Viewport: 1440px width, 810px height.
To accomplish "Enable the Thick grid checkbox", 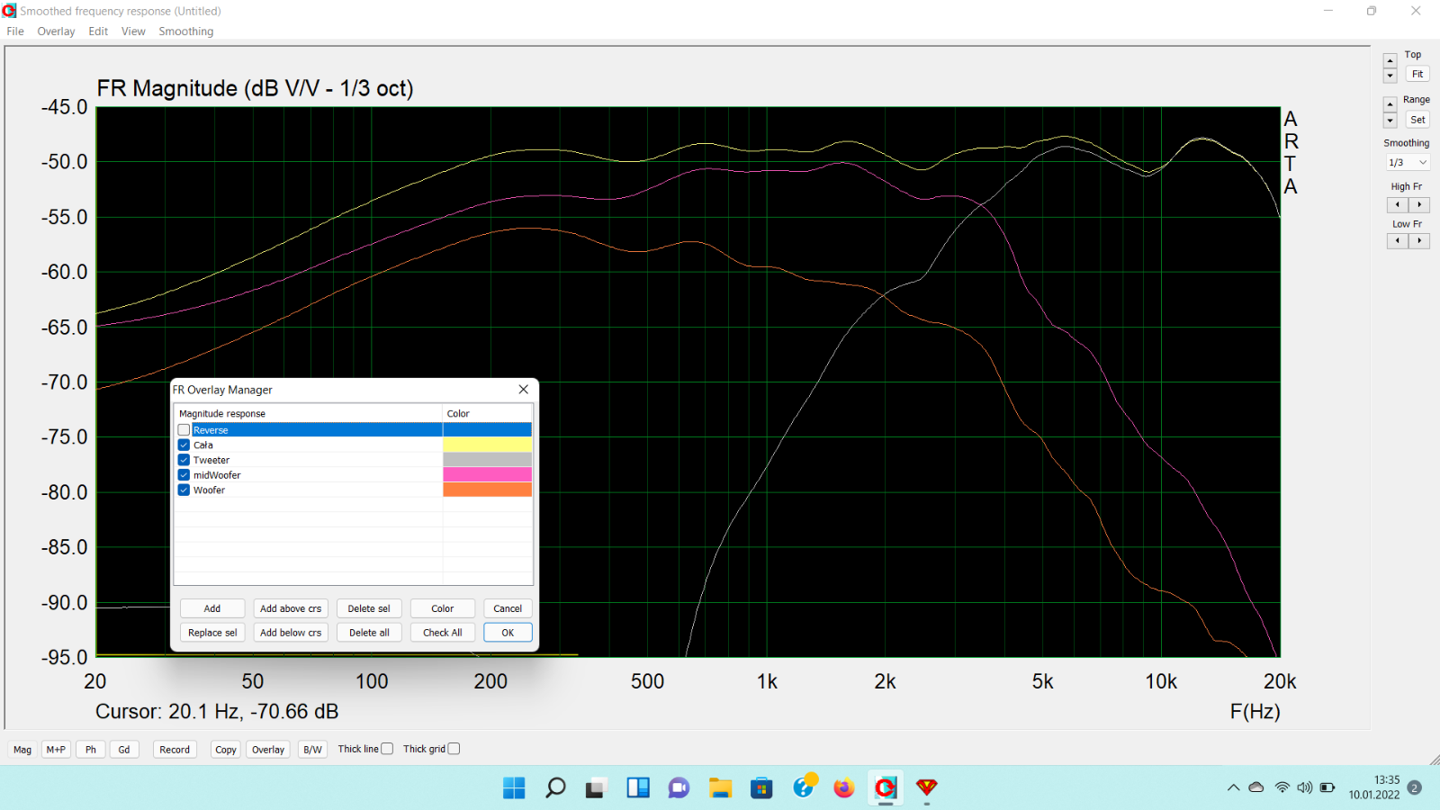I will 454,749.
